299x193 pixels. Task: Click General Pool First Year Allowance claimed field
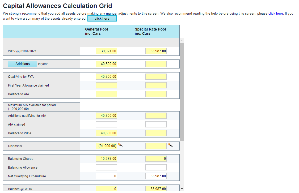(x=106, y=85)
